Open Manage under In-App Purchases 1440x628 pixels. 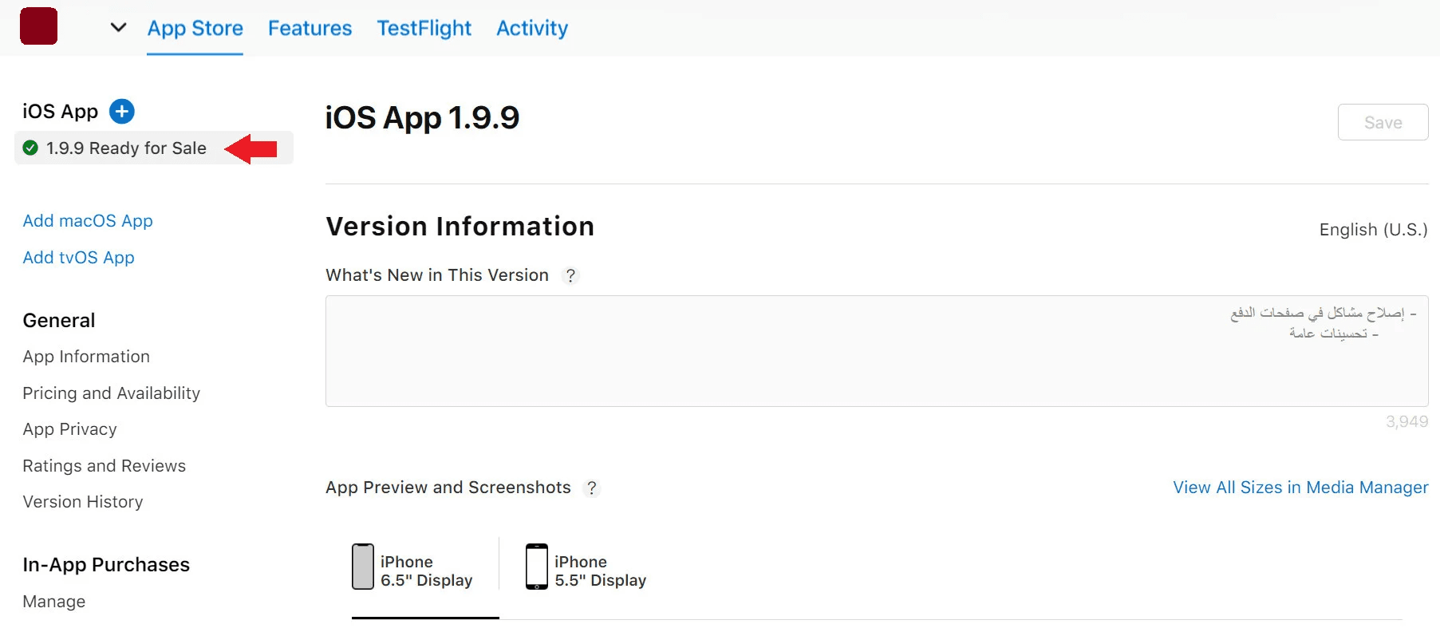tap(54, 602)
